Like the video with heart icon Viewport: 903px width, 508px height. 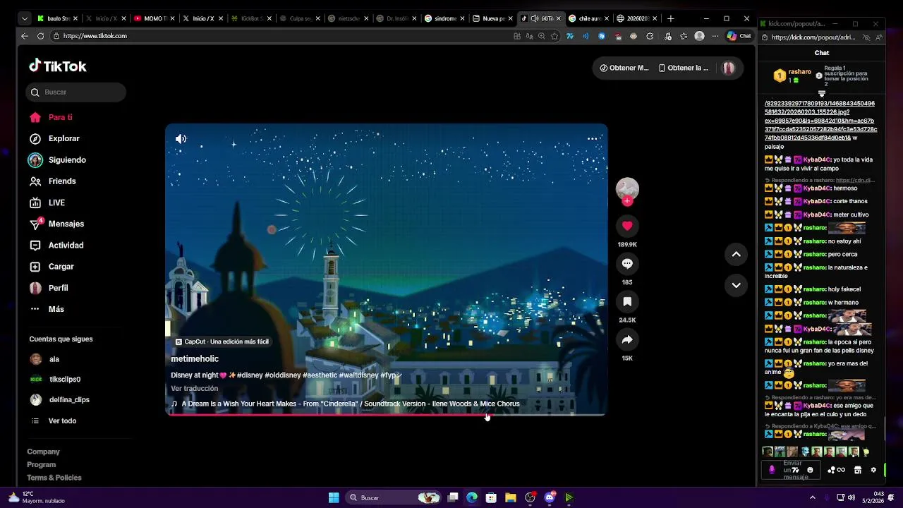pos(627,226)
